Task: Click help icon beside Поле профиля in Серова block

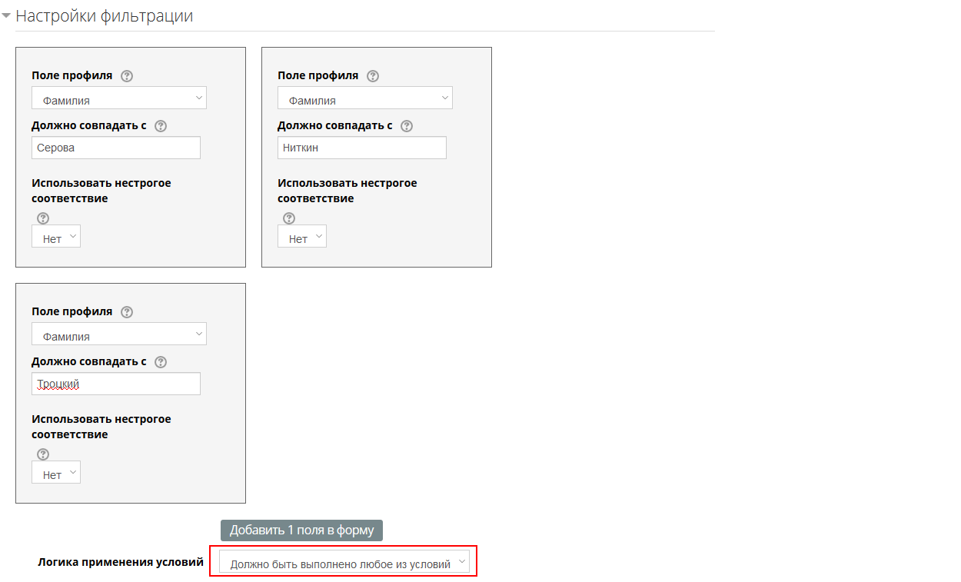Action: coord(127,76)
